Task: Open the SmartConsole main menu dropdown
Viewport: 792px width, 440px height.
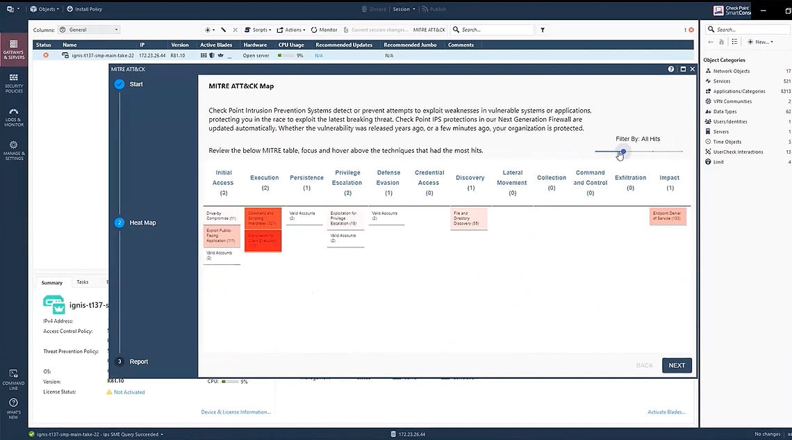Action: click(x=13, y=8)
